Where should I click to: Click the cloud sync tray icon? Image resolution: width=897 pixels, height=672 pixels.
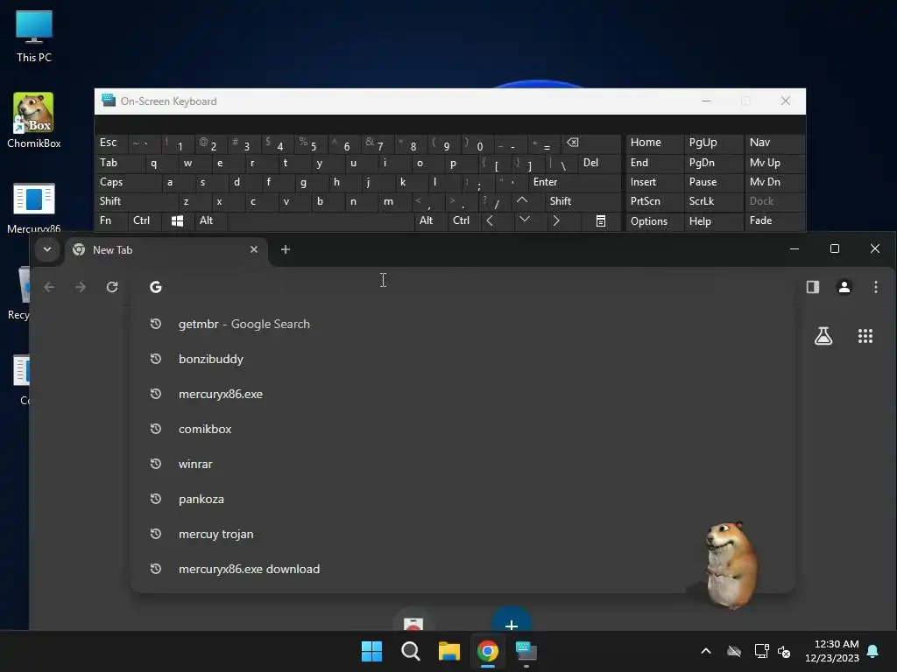pyautogui.click(x=734, y=651)
